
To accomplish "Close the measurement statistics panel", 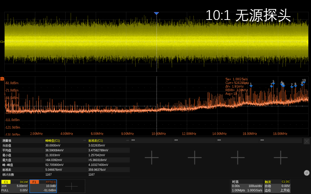I will 306,141.
